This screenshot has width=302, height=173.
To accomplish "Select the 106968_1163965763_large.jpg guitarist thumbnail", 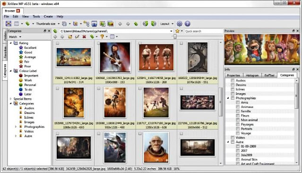I will (115, 57).
